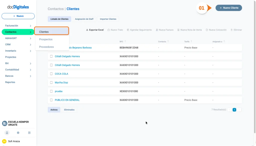Open the PUBLICO EN GENERAL client link
256x146 pixels.
point(67,100)
